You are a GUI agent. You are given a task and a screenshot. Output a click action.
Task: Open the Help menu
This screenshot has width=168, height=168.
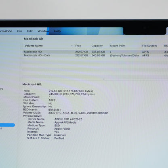[x=57, y=31]
